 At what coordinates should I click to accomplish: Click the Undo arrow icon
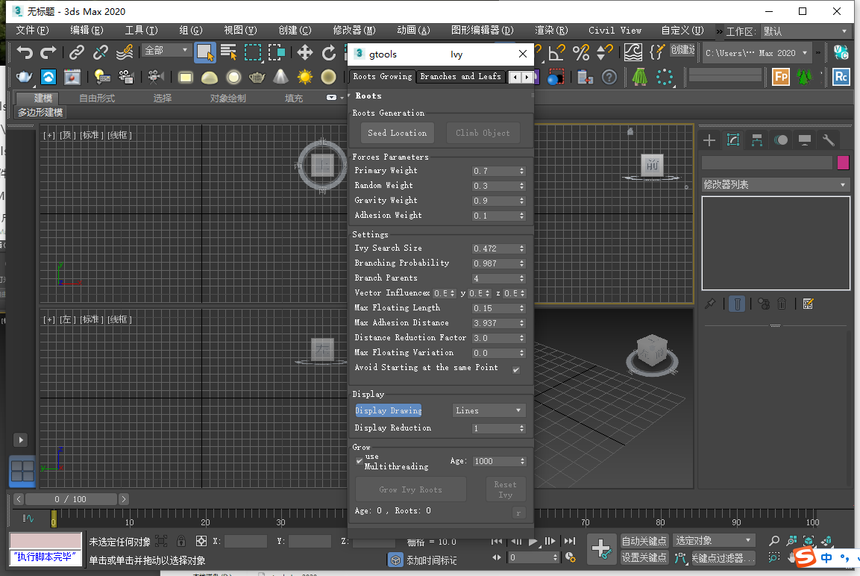coord(24,53)
